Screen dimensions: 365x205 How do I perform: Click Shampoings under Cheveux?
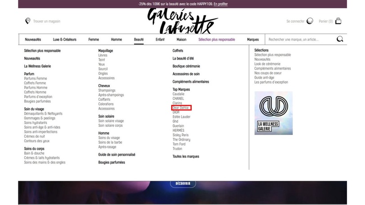point(107,90)
